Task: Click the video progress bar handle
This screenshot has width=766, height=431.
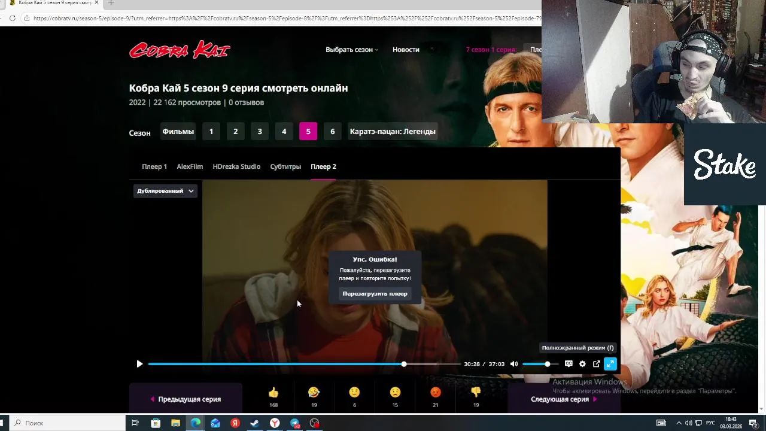Action: pos(404,364)
